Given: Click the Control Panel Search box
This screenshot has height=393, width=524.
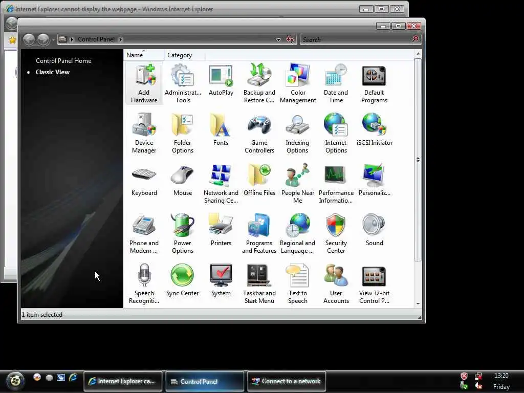Looking at the screenshot, I should point(356,40).
